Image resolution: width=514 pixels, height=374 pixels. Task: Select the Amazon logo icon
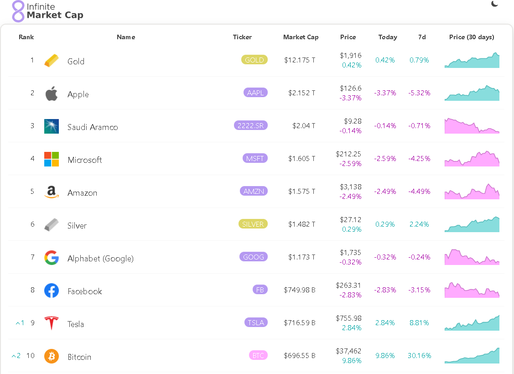[x=52, y=192]
